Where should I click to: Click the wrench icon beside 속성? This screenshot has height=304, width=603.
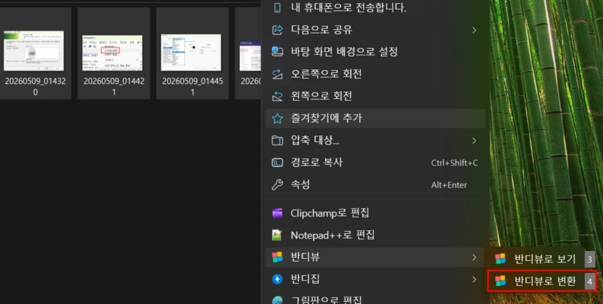point(277,185)
